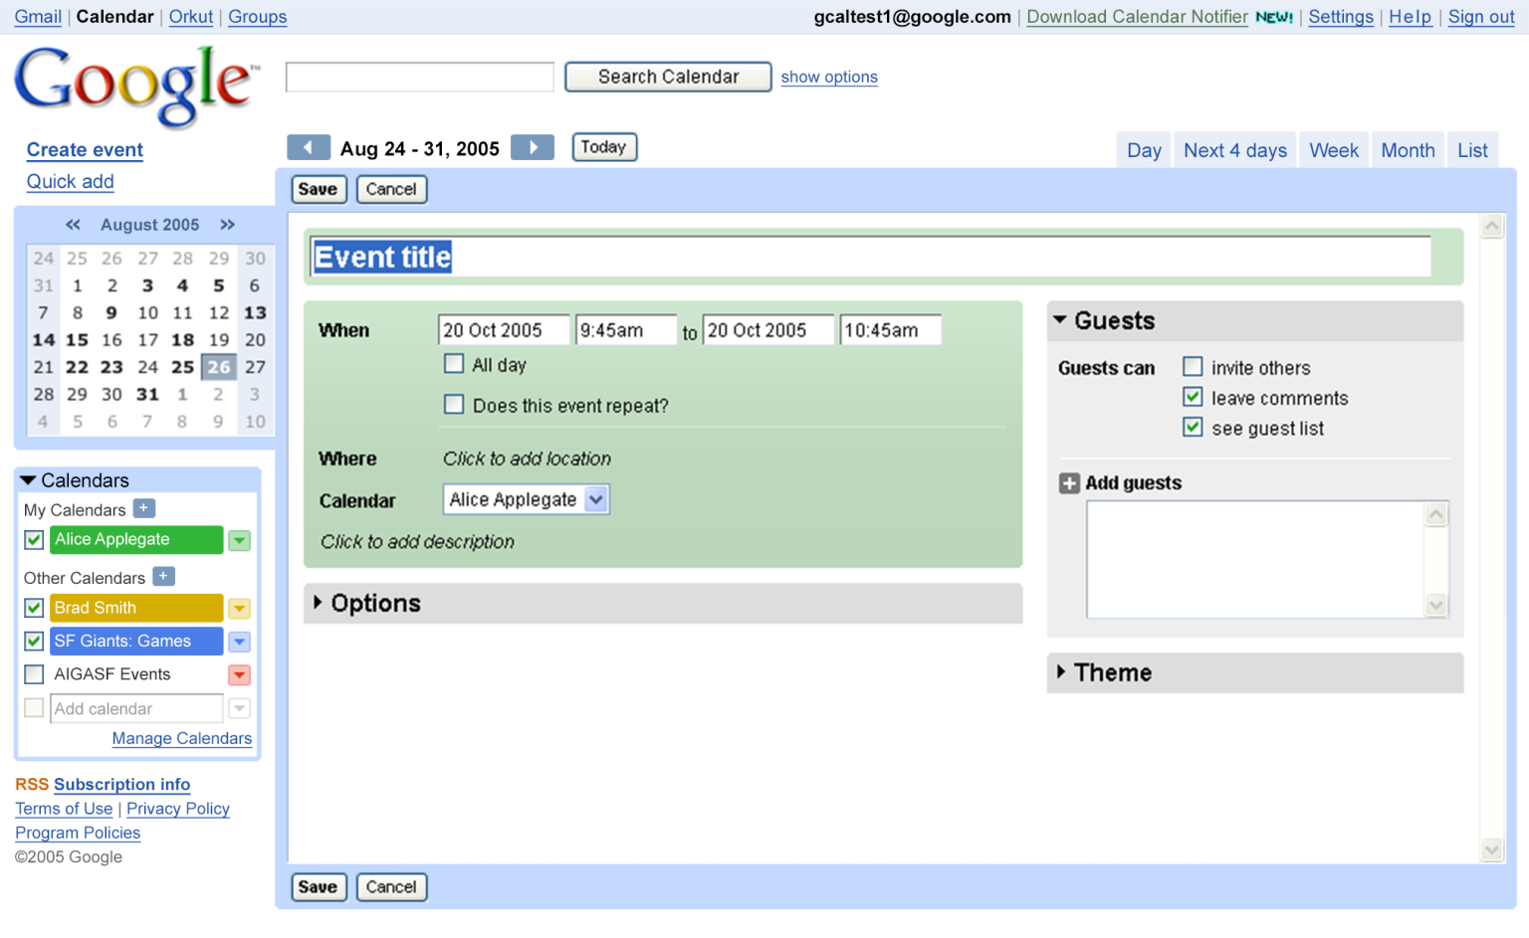
Task: Switch to the Month view tab
Action: pos(1408,150)
